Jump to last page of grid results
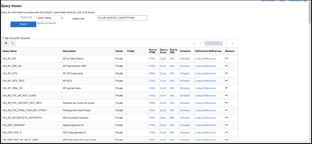 [233, 44]
